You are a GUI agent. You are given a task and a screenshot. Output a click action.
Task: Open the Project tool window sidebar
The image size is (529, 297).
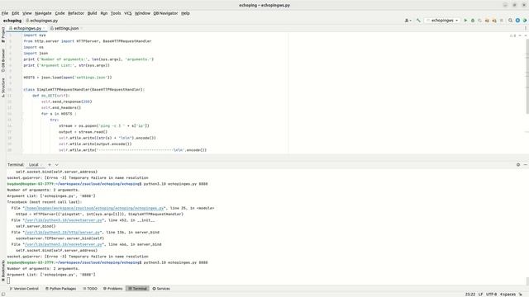point(3,35)
